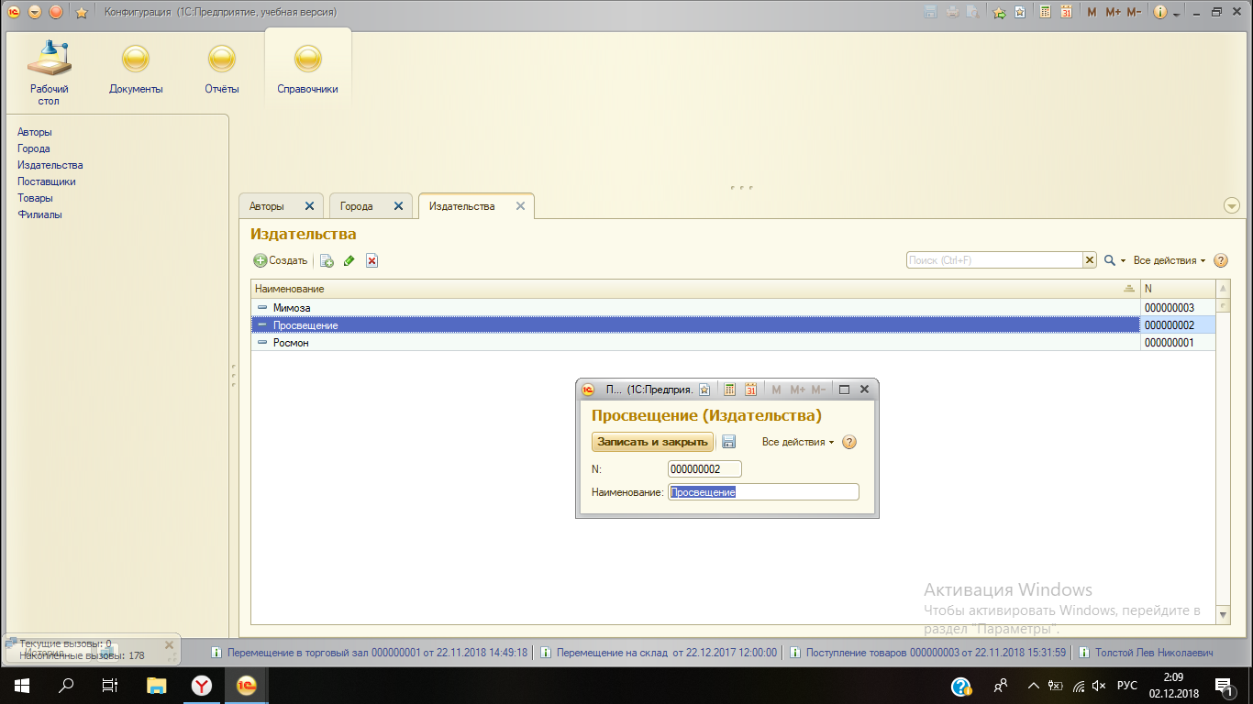Open Все действия in the Просвещение dialog
This screenshot has height=704, width=1253.
(x=798, y=442)
